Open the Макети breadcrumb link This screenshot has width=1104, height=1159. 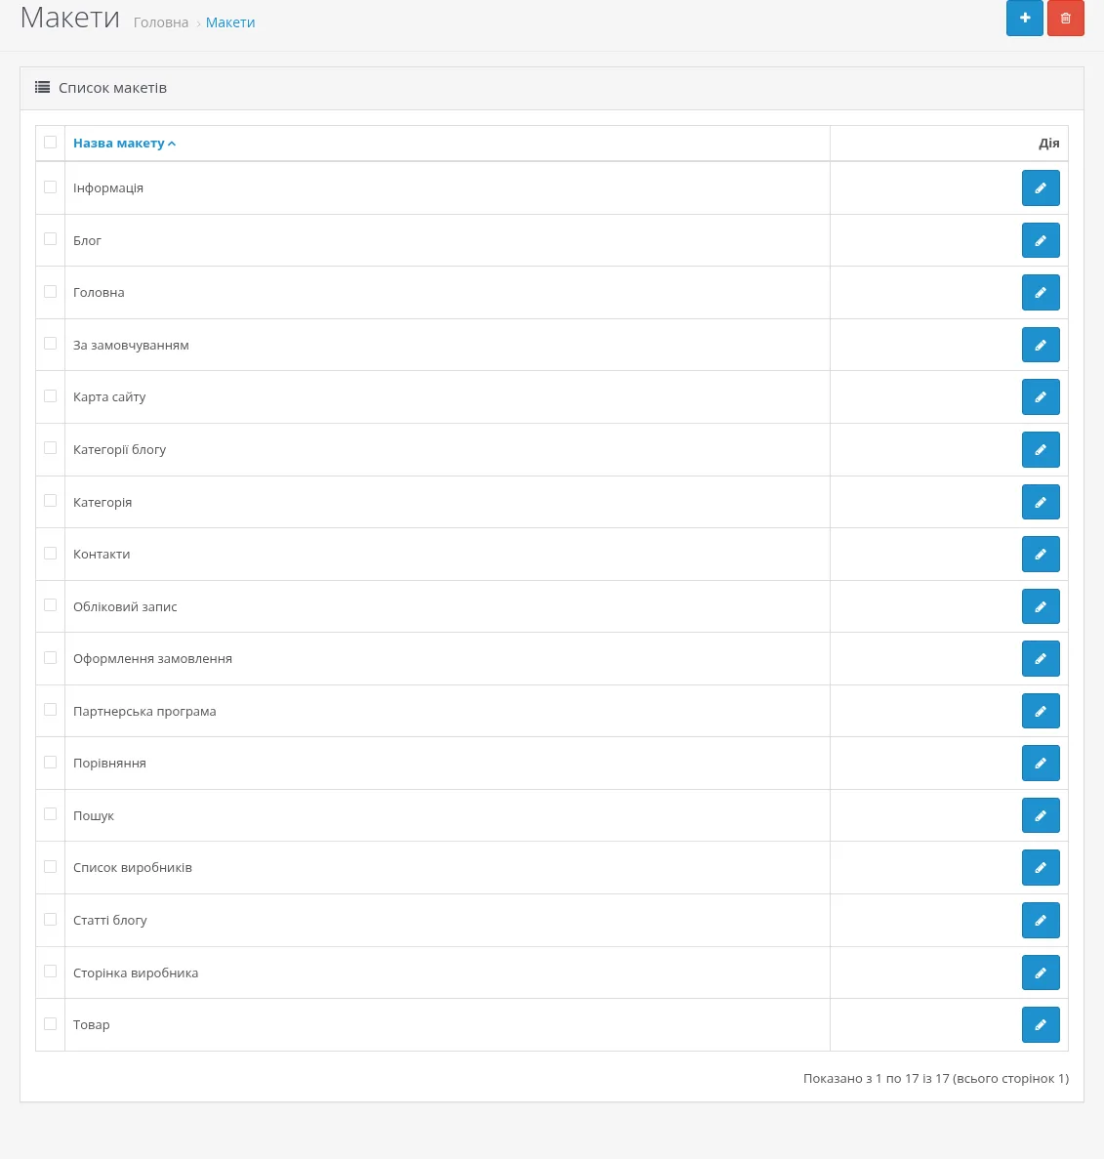(x=230, y=22)
